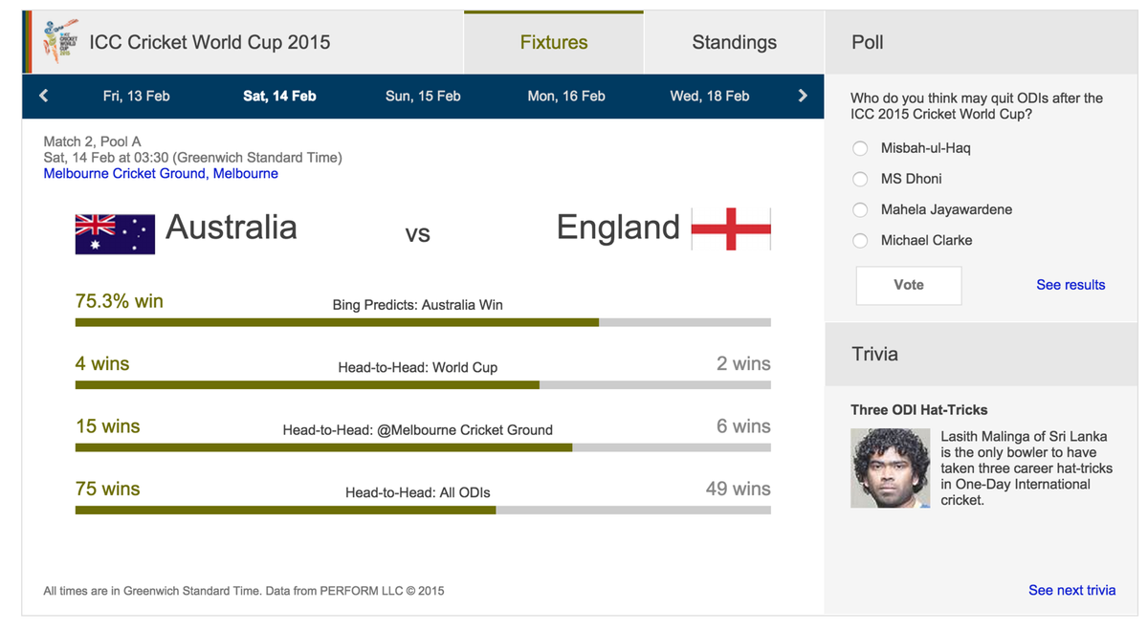Click the right arrow to view later fixtures

coord(803,96)
